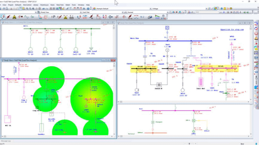
Task: Click the blue Help question-mark icon
Action: coord(88,9)
